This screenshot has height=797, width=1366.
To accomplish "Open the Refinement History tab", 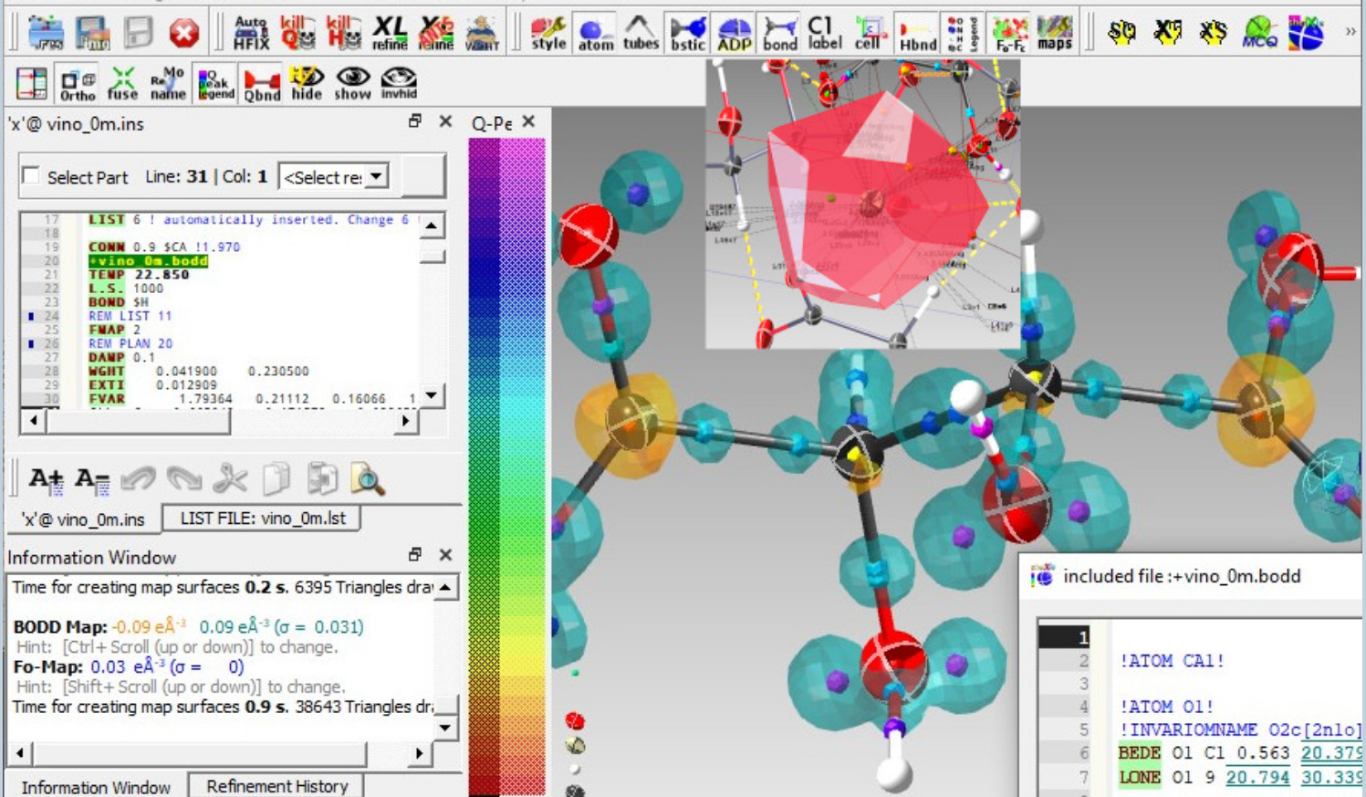I will coord(276,786).
